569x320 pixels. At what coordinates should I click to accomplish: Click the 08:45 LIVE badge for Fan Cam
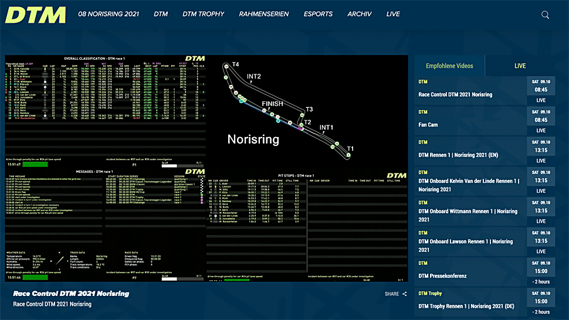(x=541, y=121)
